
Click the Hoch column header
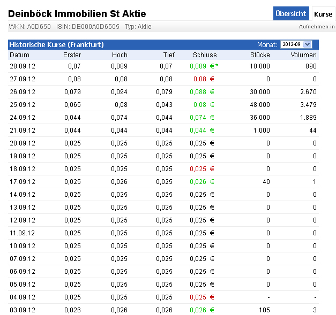pos(120,55)
